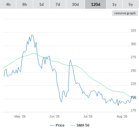Click the price peak near 320

(32, 35)
